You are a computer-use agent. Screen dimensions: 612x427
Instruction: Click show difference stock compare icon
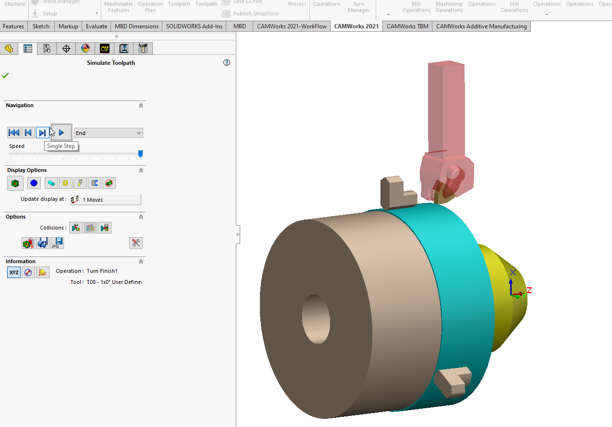(x=28, y=243)
